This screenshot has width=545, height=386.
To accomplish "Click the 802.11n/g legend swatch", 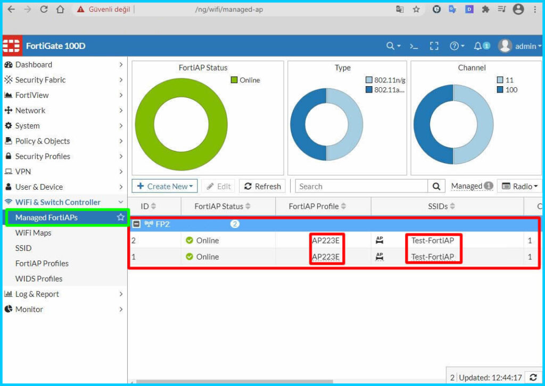I will 369,80.
